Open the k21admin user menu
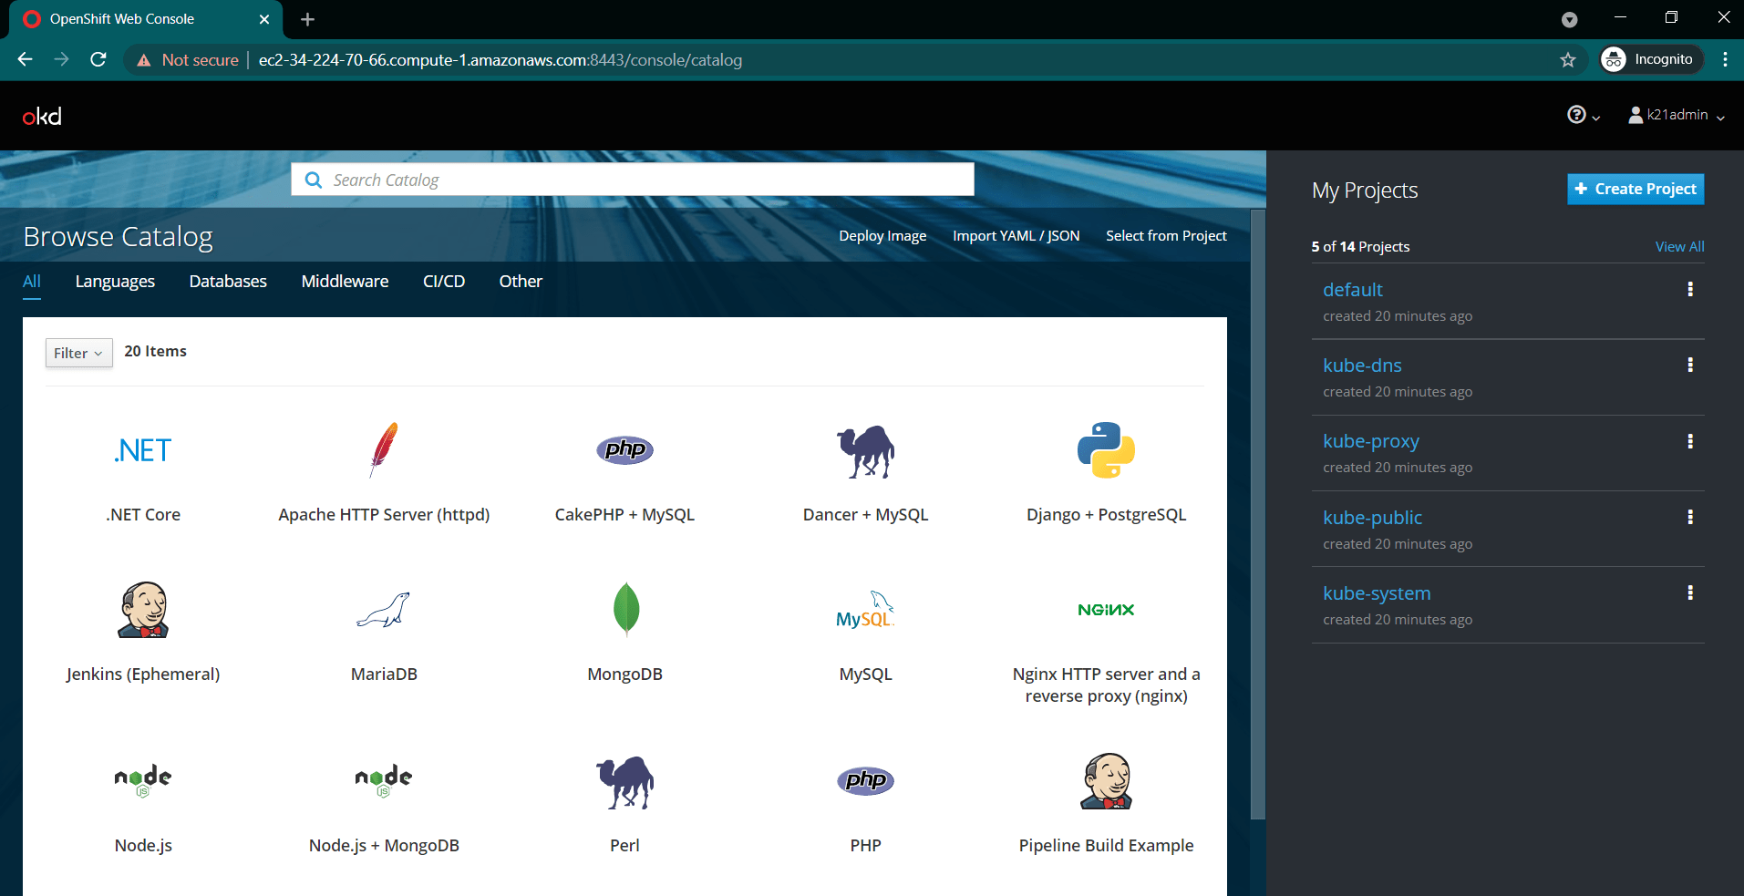1744x896 pixels. (1677, 115)
